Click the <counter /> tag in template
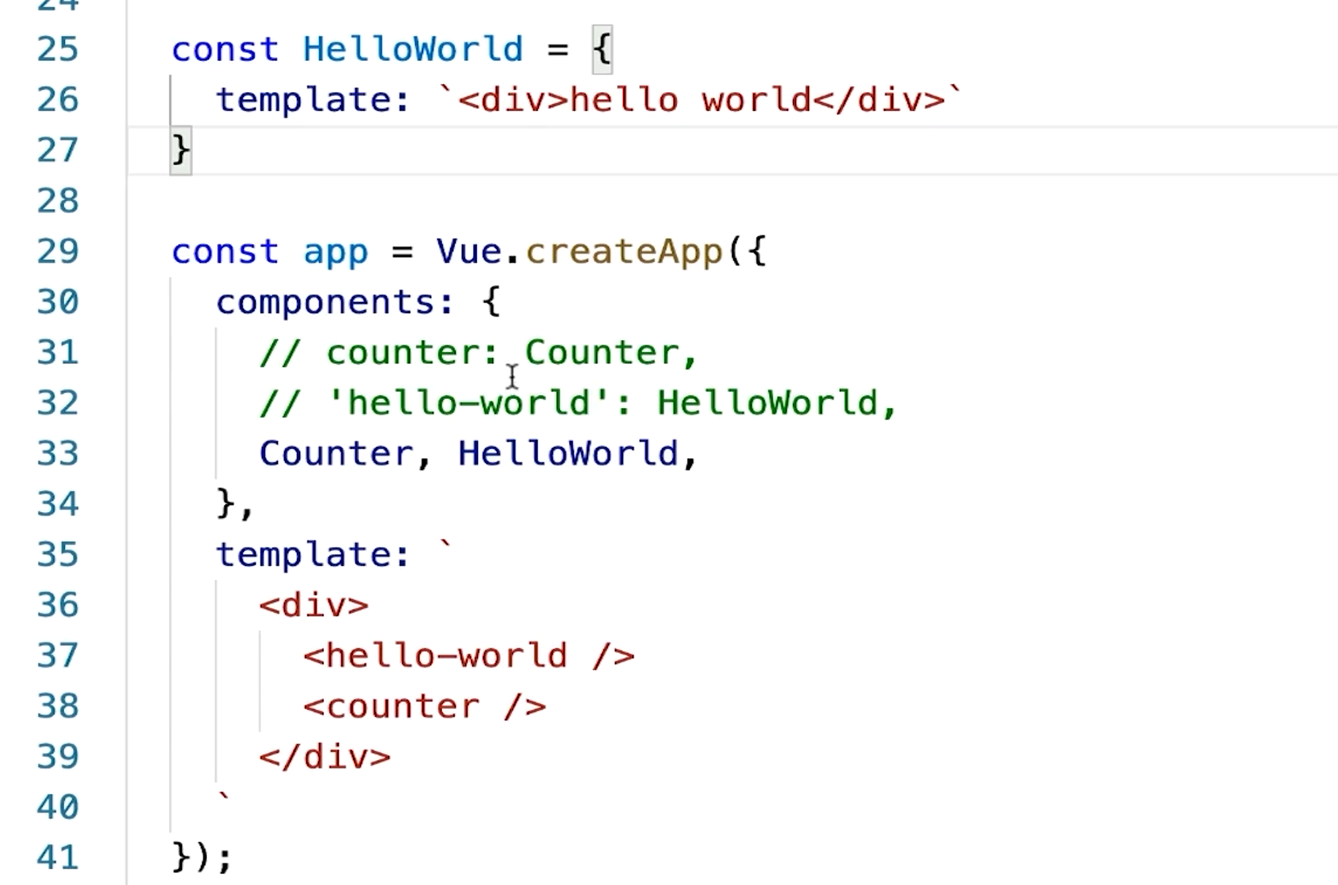1338x885 pixels. [425, 706]
